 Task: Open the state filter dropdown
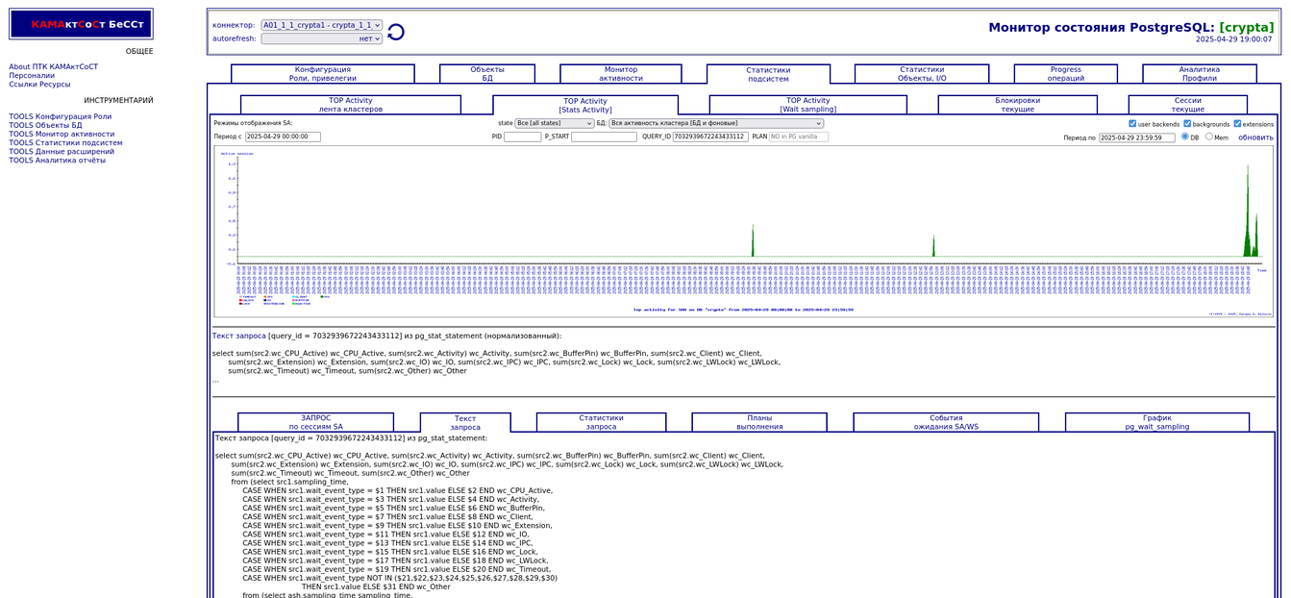554,123
